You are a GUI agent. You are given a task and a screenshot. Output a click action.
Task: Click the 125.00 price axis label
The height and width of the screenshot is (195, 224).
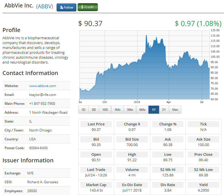215,30
